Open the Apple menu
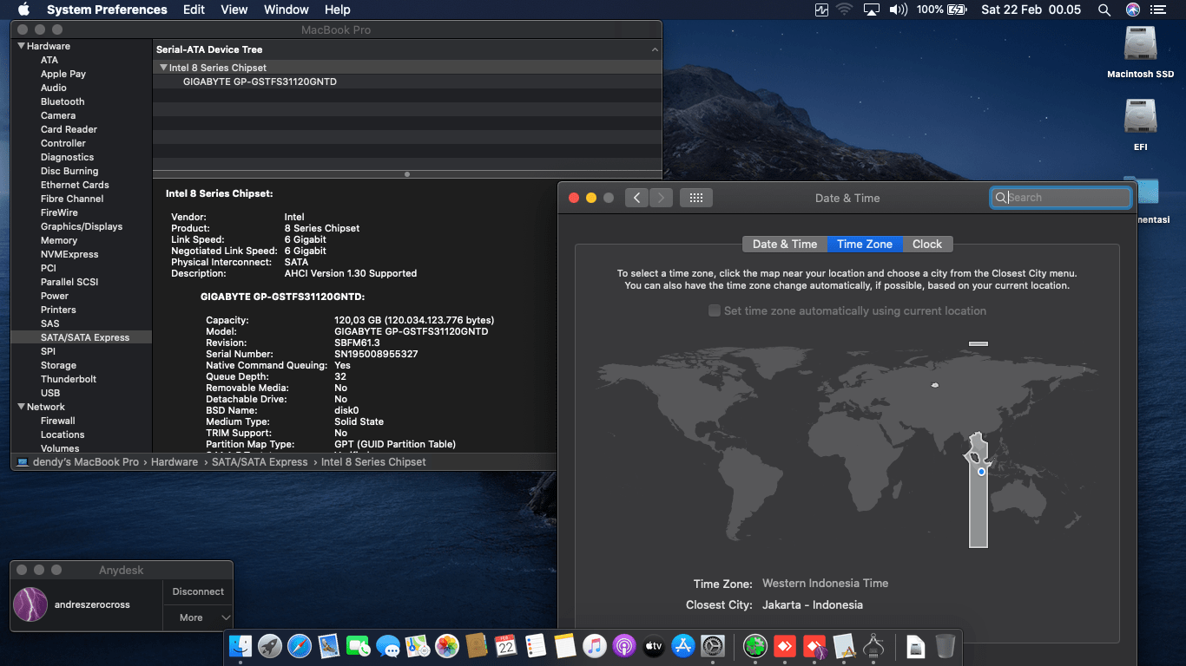This screenshot has height=666, width=1186. [x=23, y=10]
